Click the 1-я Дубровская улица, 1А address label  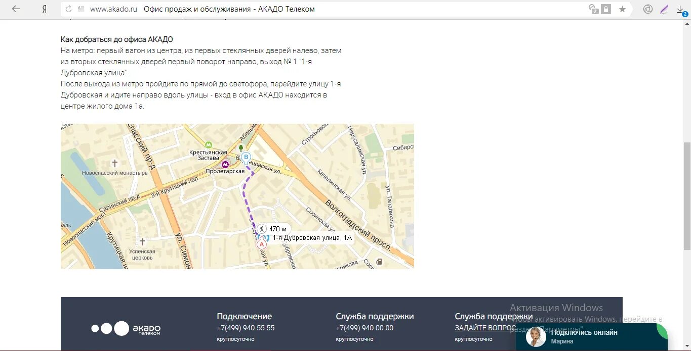click(312, 237)
